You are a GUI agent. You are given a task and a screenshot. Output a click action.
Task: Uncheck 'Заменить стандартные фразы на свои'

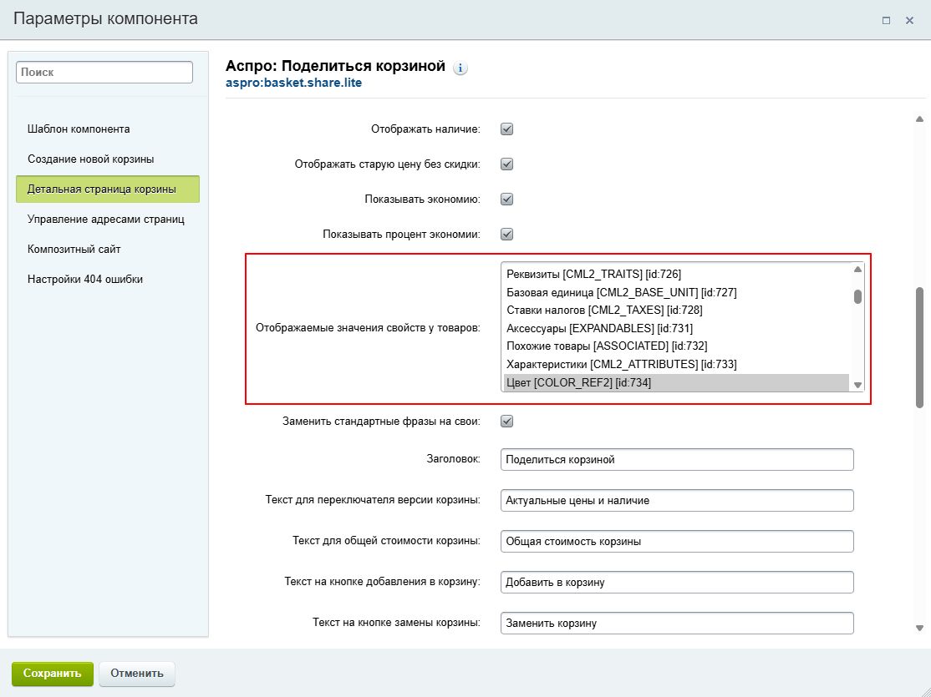(x=506, y=422)
